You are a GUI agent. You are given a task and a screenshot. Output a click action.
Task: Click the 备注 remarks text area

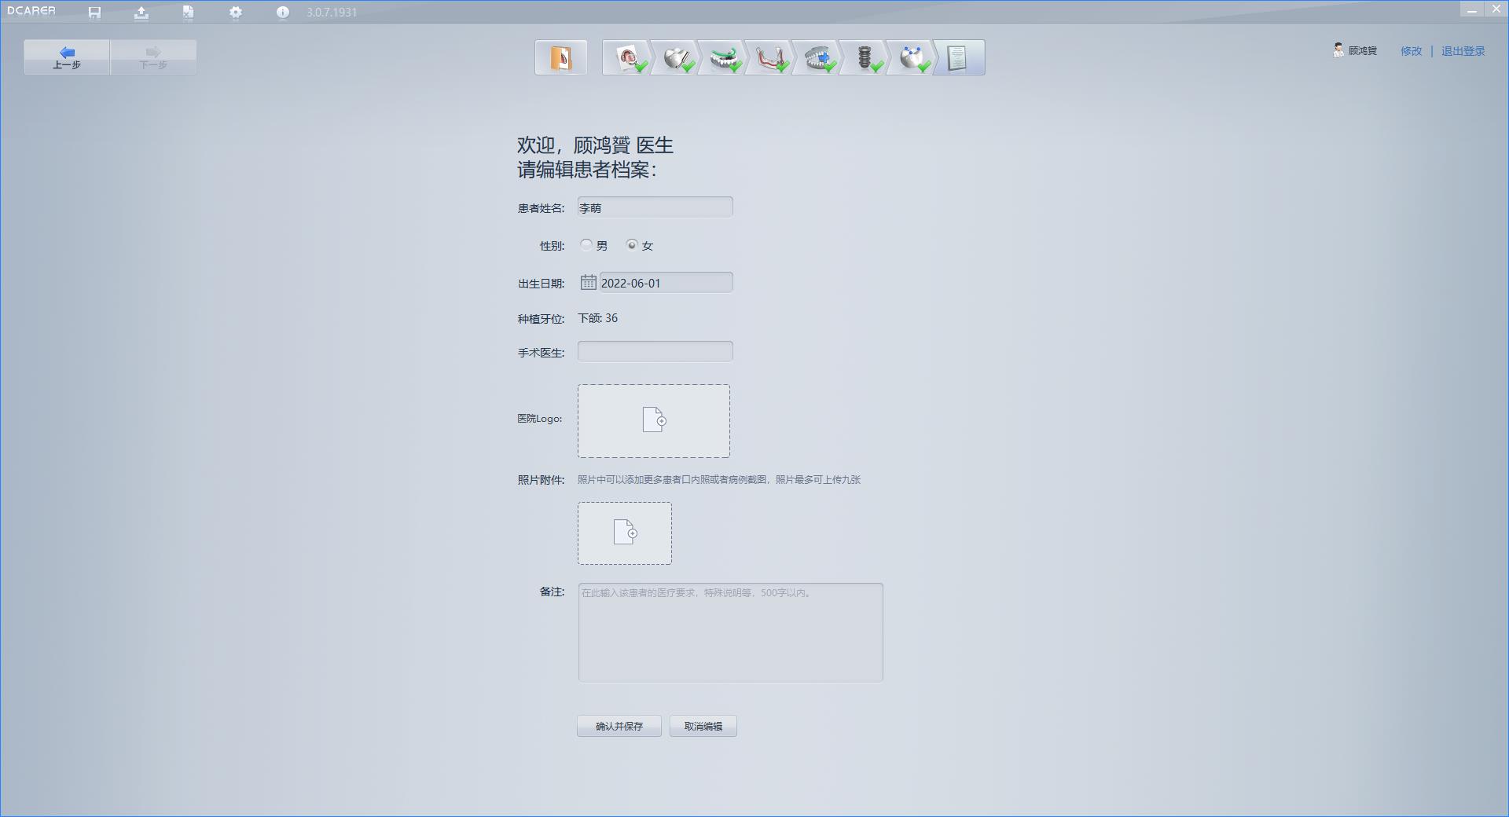tap(730, 632)
